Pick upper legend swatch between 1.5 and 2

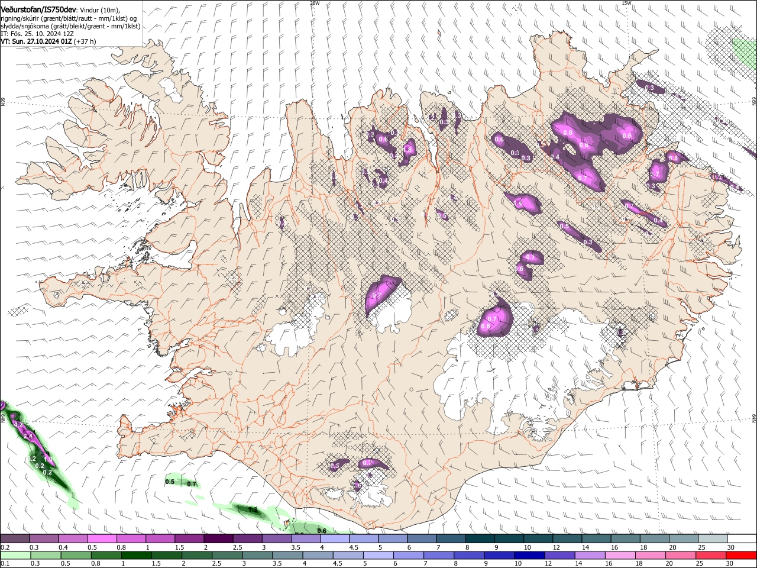pyautogui.click(x=189, y=539)
